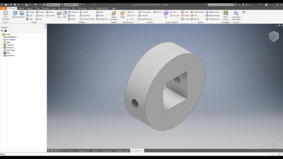This screenshot has width=283, height=159.
Task: Choose the Delete Face tool
Action: 102,19
